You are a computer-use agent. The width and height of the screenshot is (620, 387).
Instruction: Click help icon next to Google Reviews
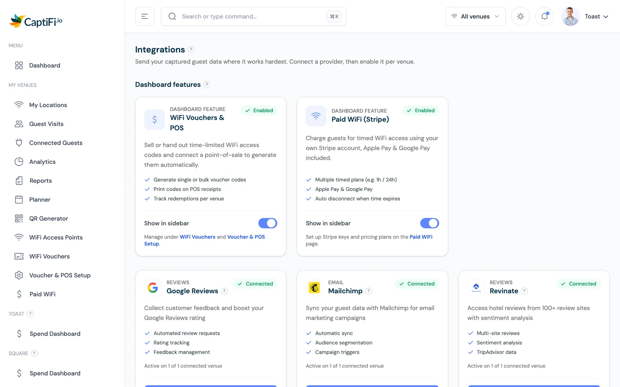click(x=224, y=291)
